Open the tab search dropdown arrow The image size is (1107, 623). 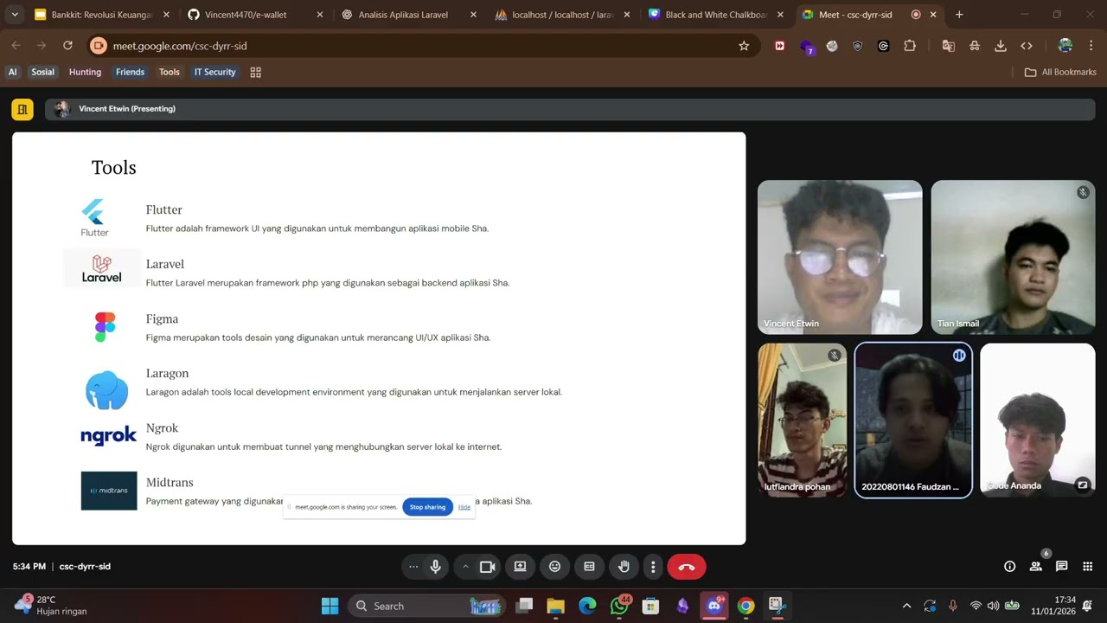coord(15,15)
